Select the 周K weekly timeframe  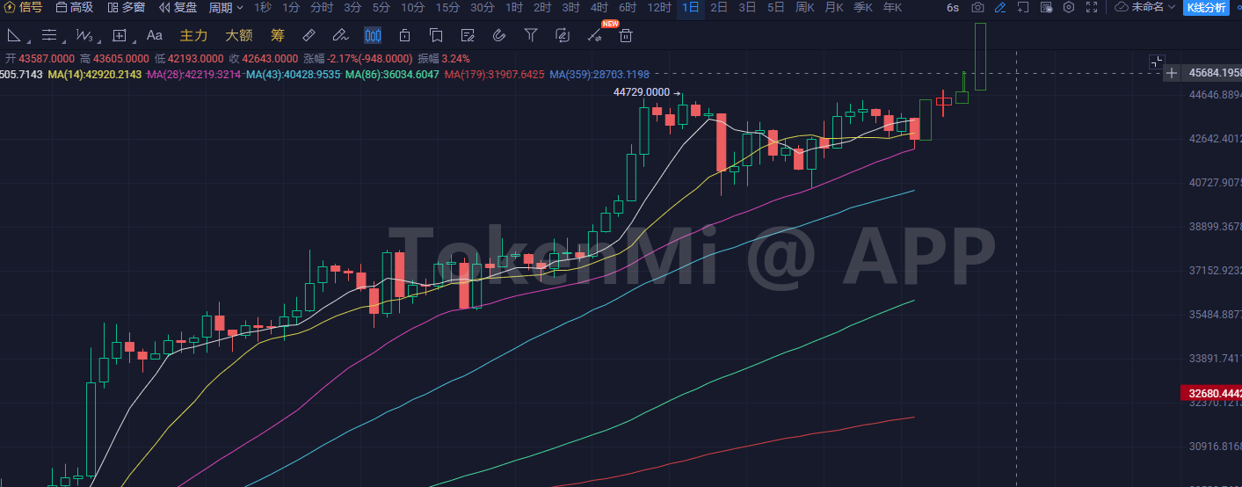(804, 7)
